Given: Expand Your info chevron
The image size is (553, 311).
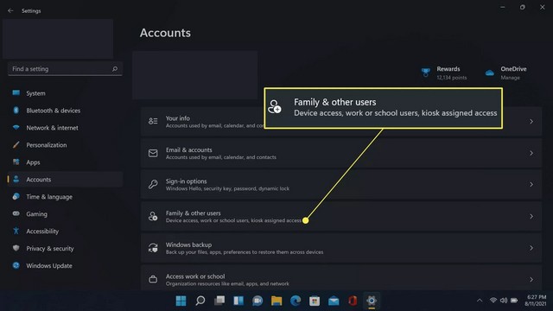Looking at the screenshot, I should click(531, 121).
